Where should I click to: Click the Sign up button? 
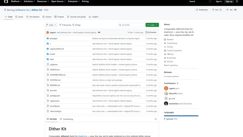tap(229, 2)
